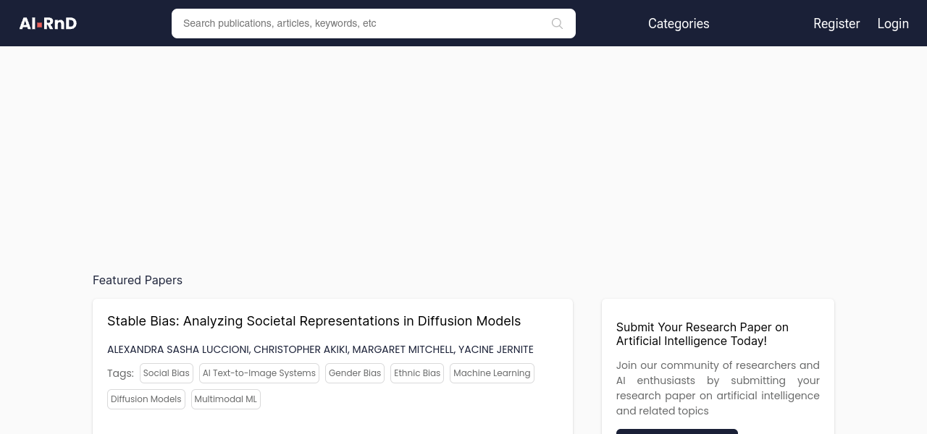Focus the search publications input field
Screen dimensions: 927x434
[x=362, y=23]
